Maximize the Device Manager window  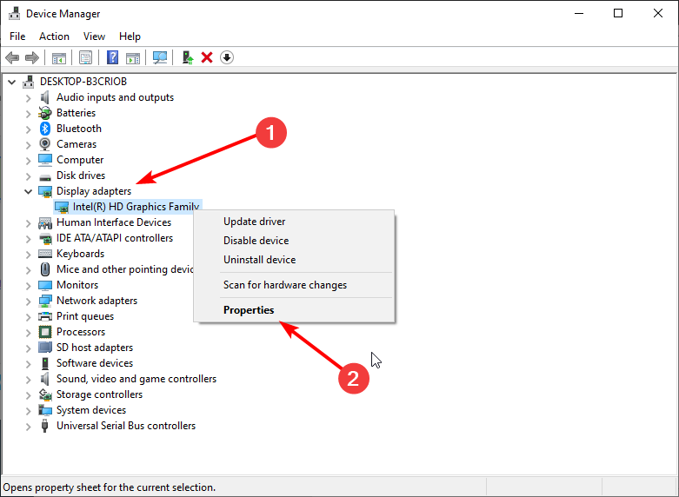618,13
